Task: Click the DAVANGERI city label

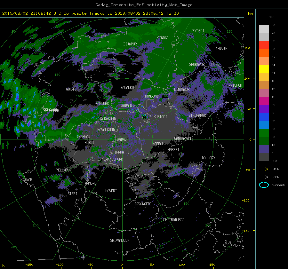Action: click(x=143, y=204)
